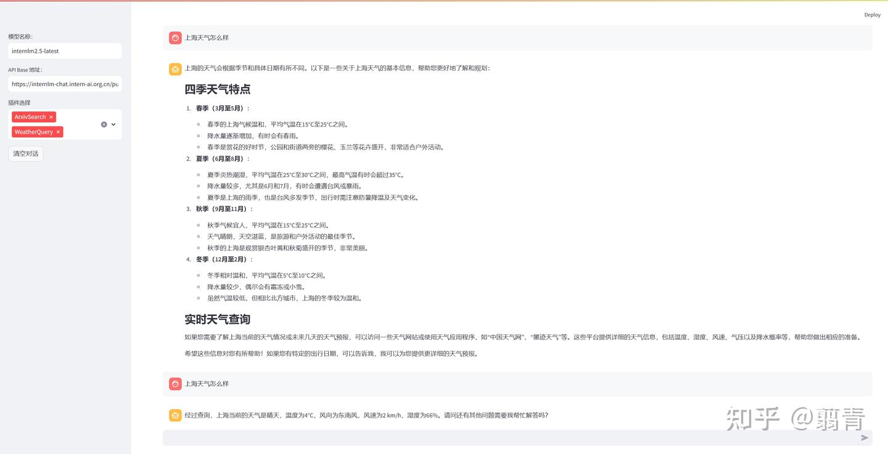Viewport: 888px width, 454px height.
Task: Click the first red user avatar icon
Action: tap(175, 38)
